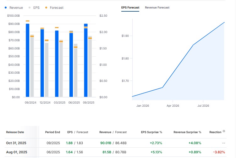Viewport: 236px width, 158px height.
Task: Toggle the Revenue legend label
Action: click(16, 7)
